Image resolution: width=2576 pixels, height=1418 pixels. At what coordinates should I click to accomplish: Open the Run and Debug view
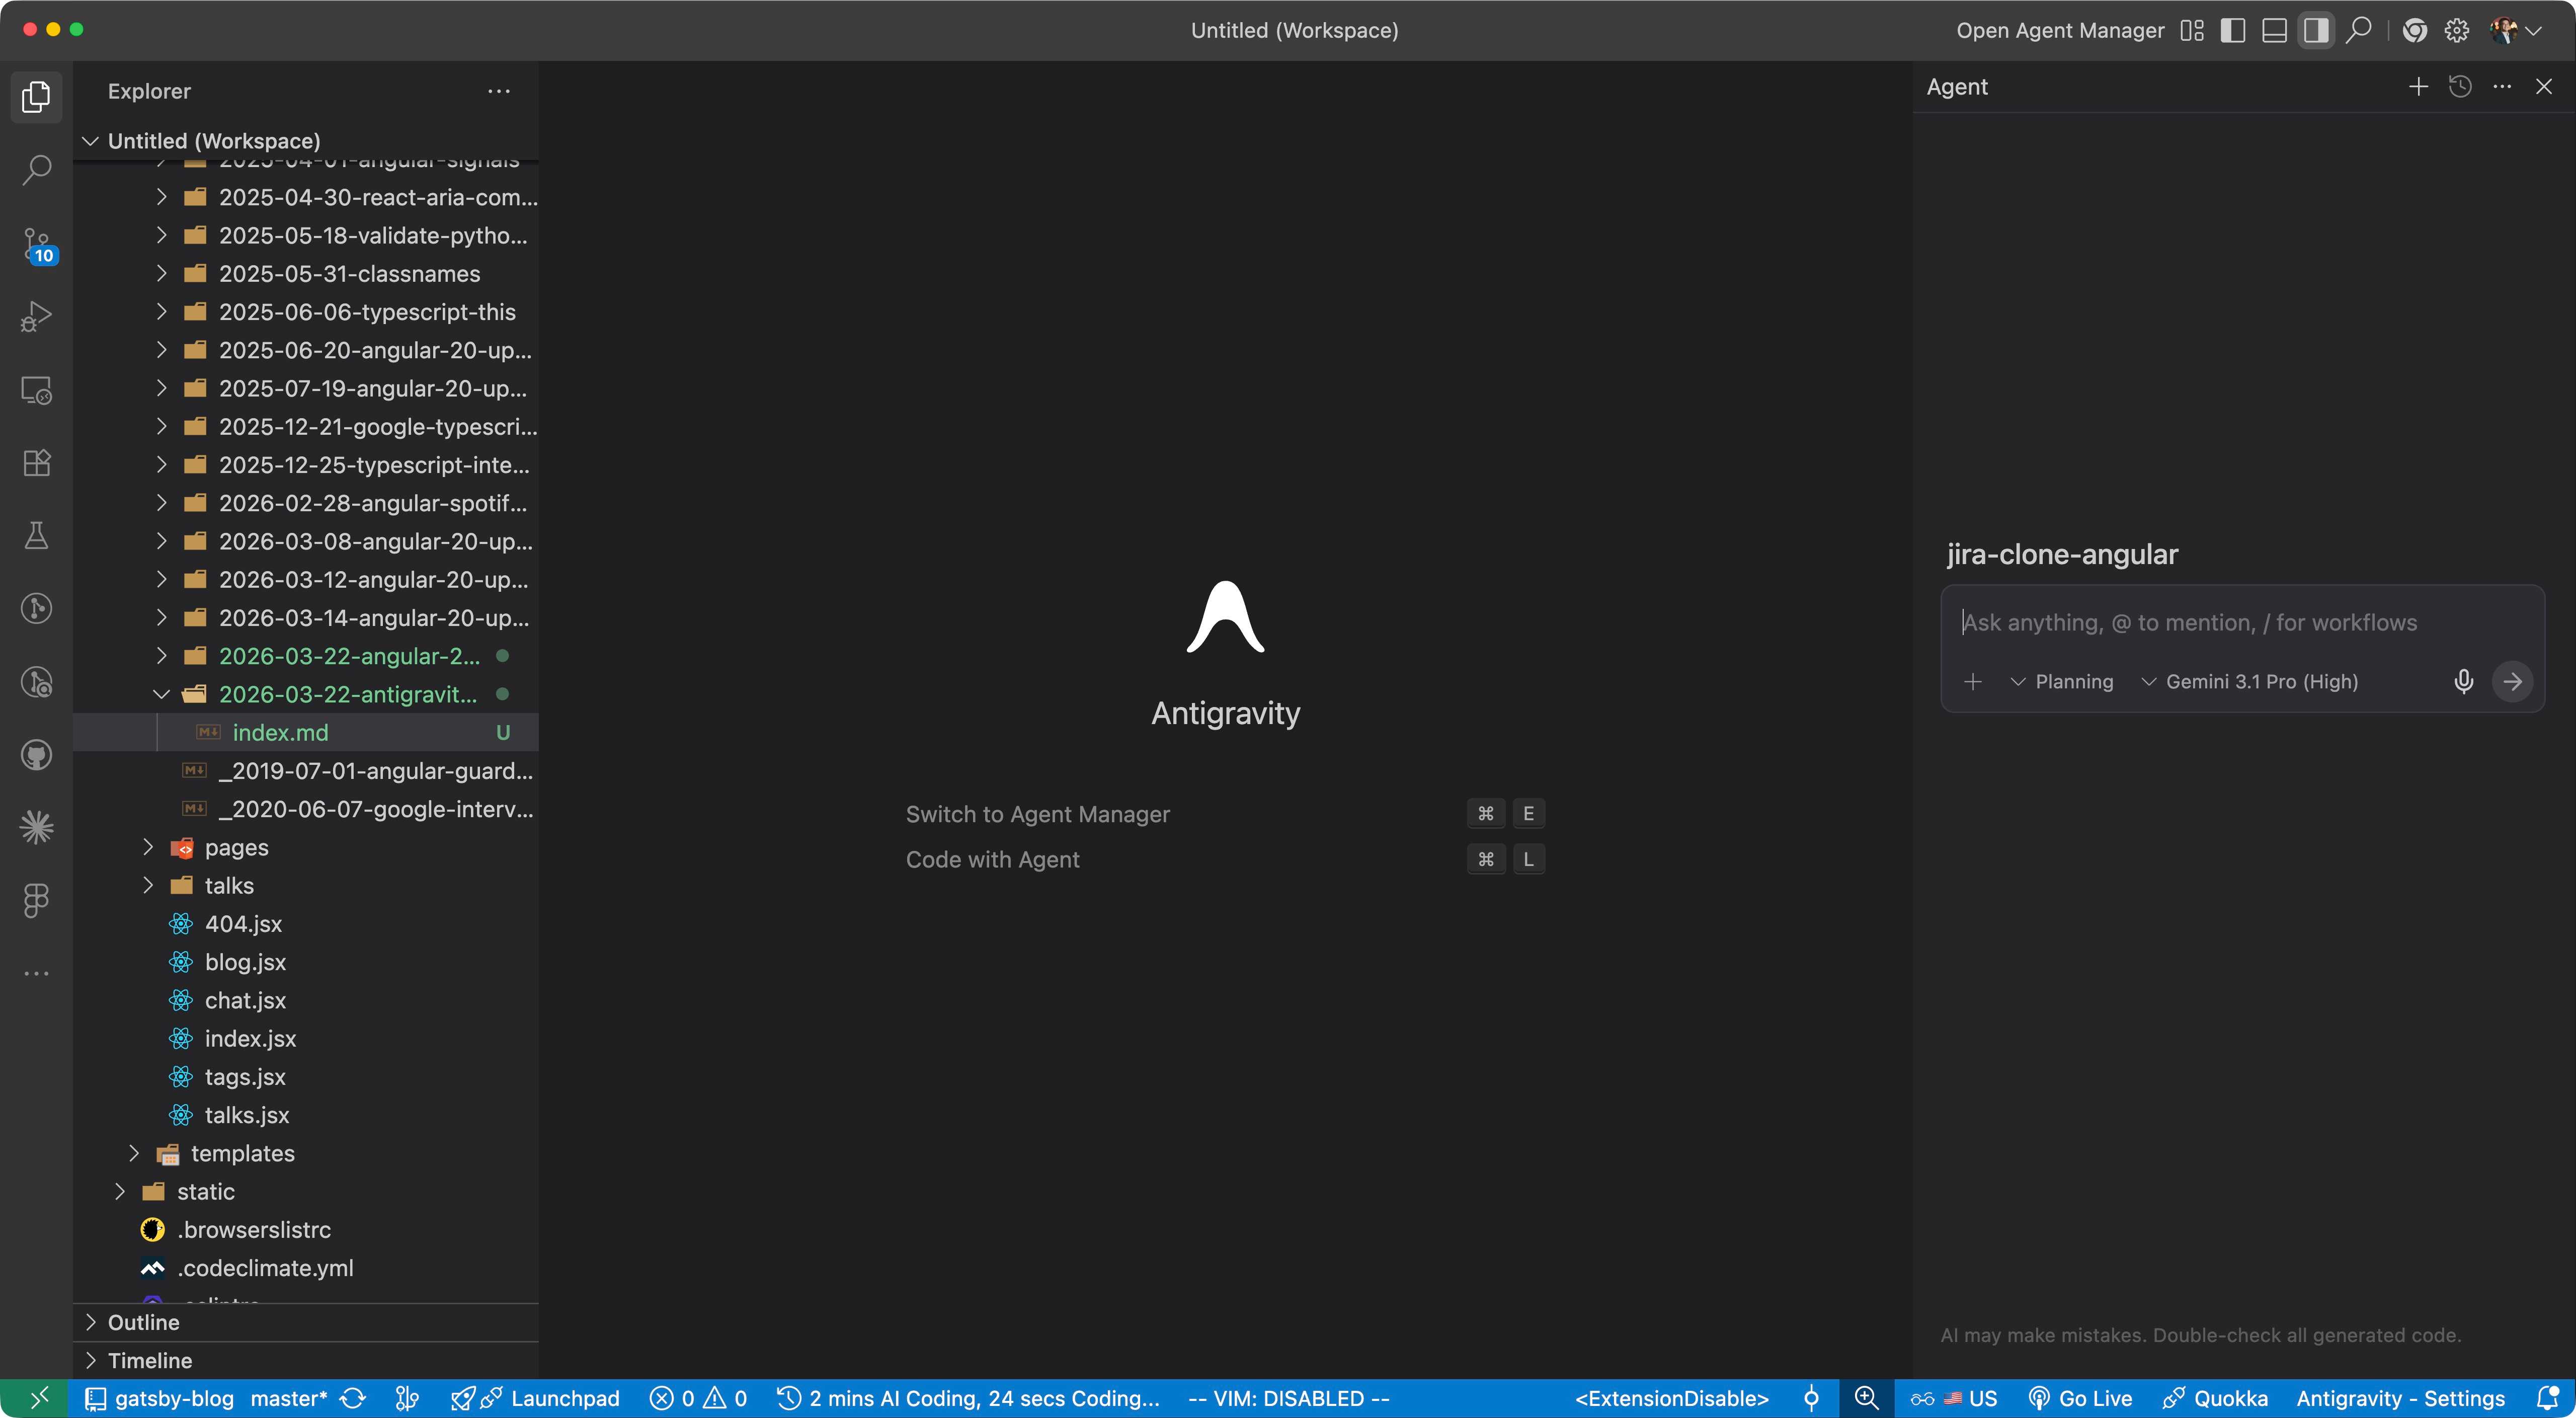[x=36, y=316]
